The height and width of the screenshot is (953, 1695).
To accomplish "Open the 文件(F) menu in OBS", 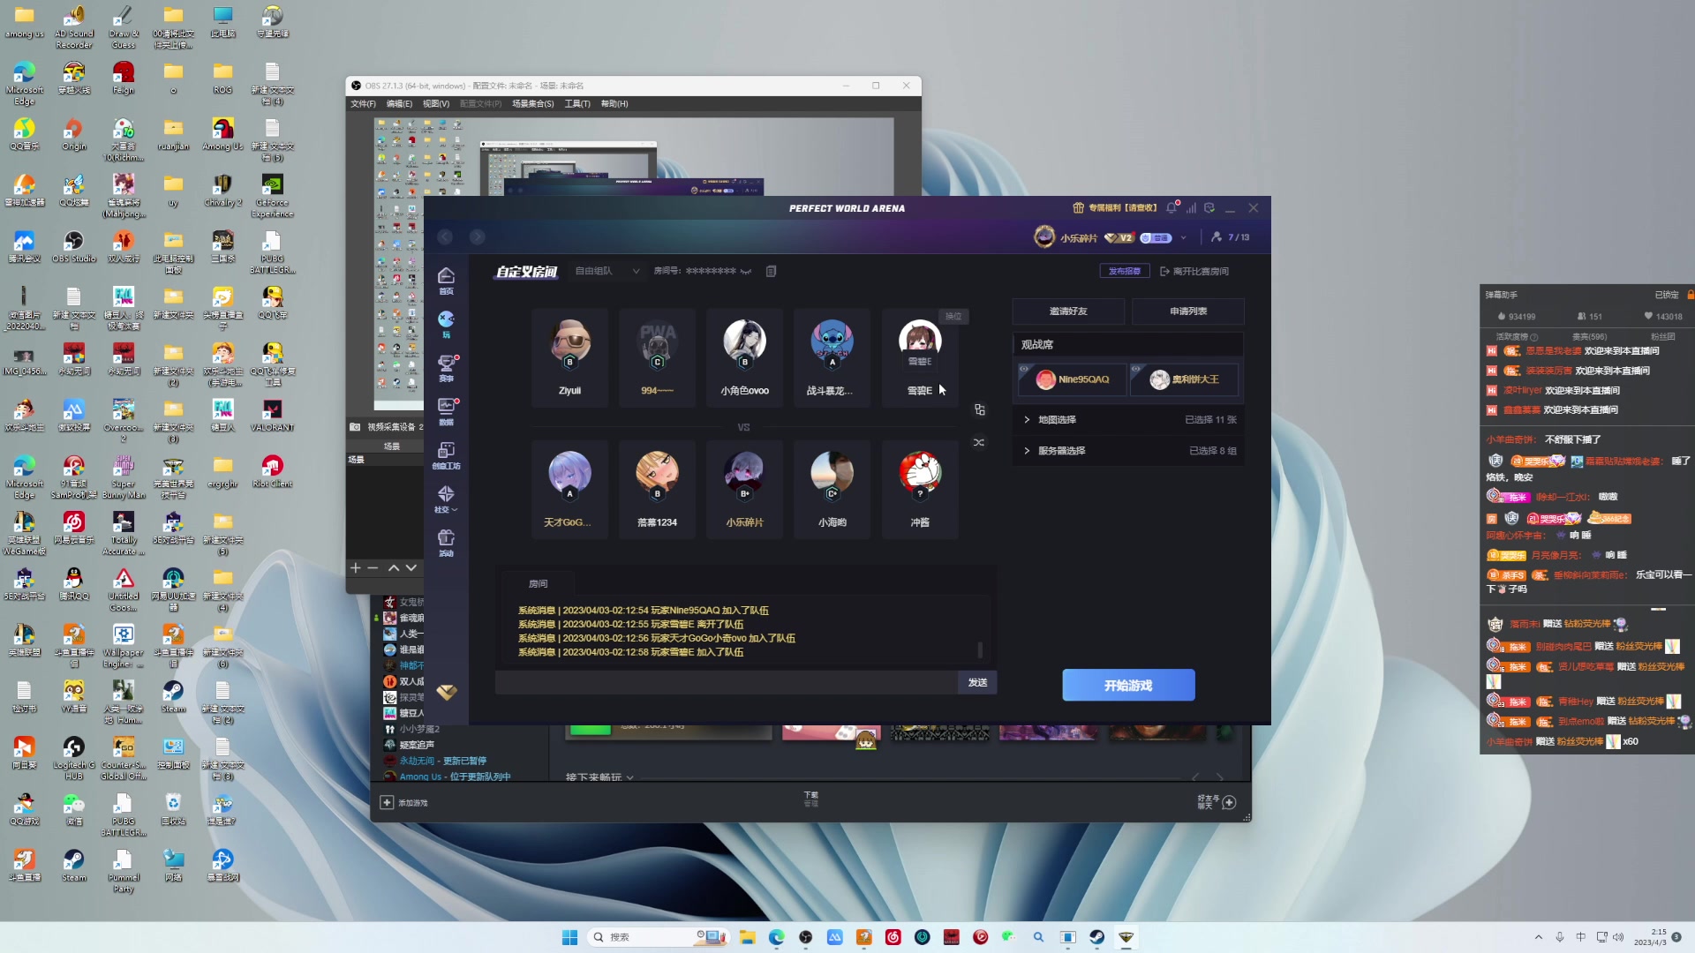I will pyautogui.click(x=363, y=104).
